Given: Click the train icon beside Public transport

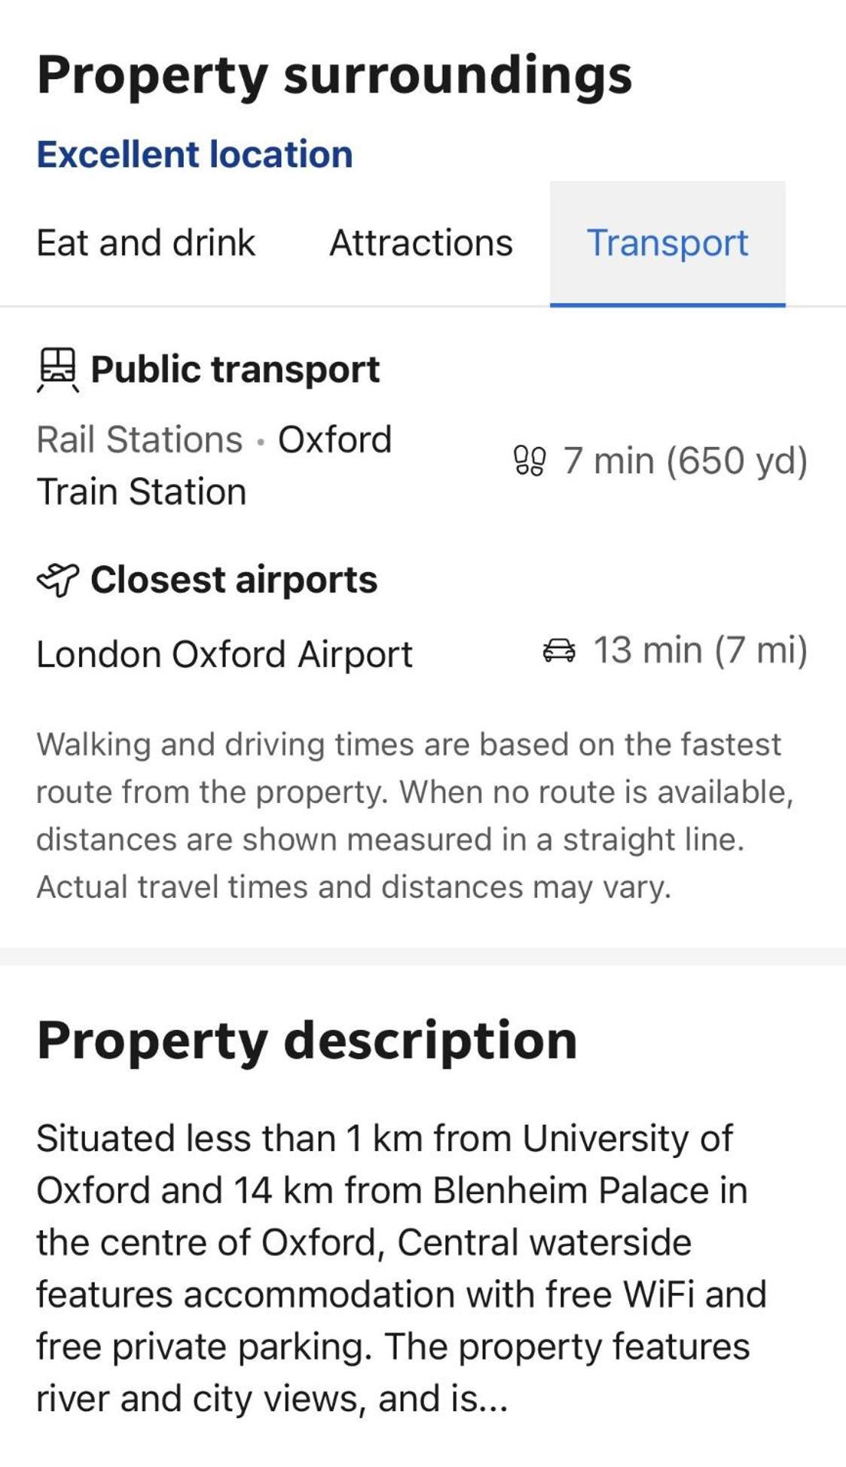Looking at the screenshot, I should [57, 370].
